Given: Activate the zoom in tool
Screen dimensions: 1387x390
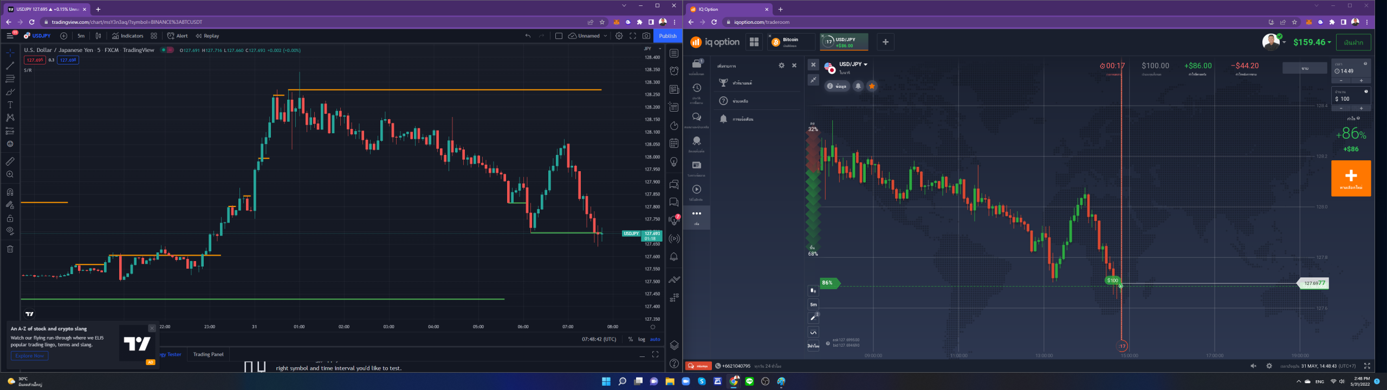Looking at the screenshot, I should tap(10, 174).
